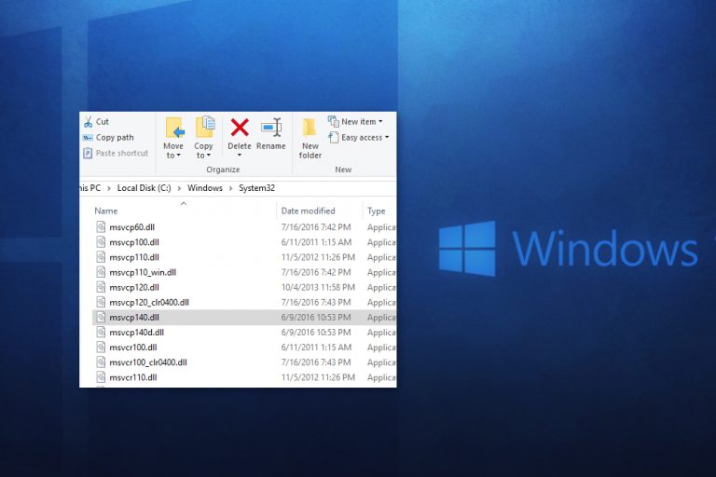Image resolution: width=716 pixels, height=477 pixels.
Task: Click the Copy path label
Action: (x=115, y=137)
